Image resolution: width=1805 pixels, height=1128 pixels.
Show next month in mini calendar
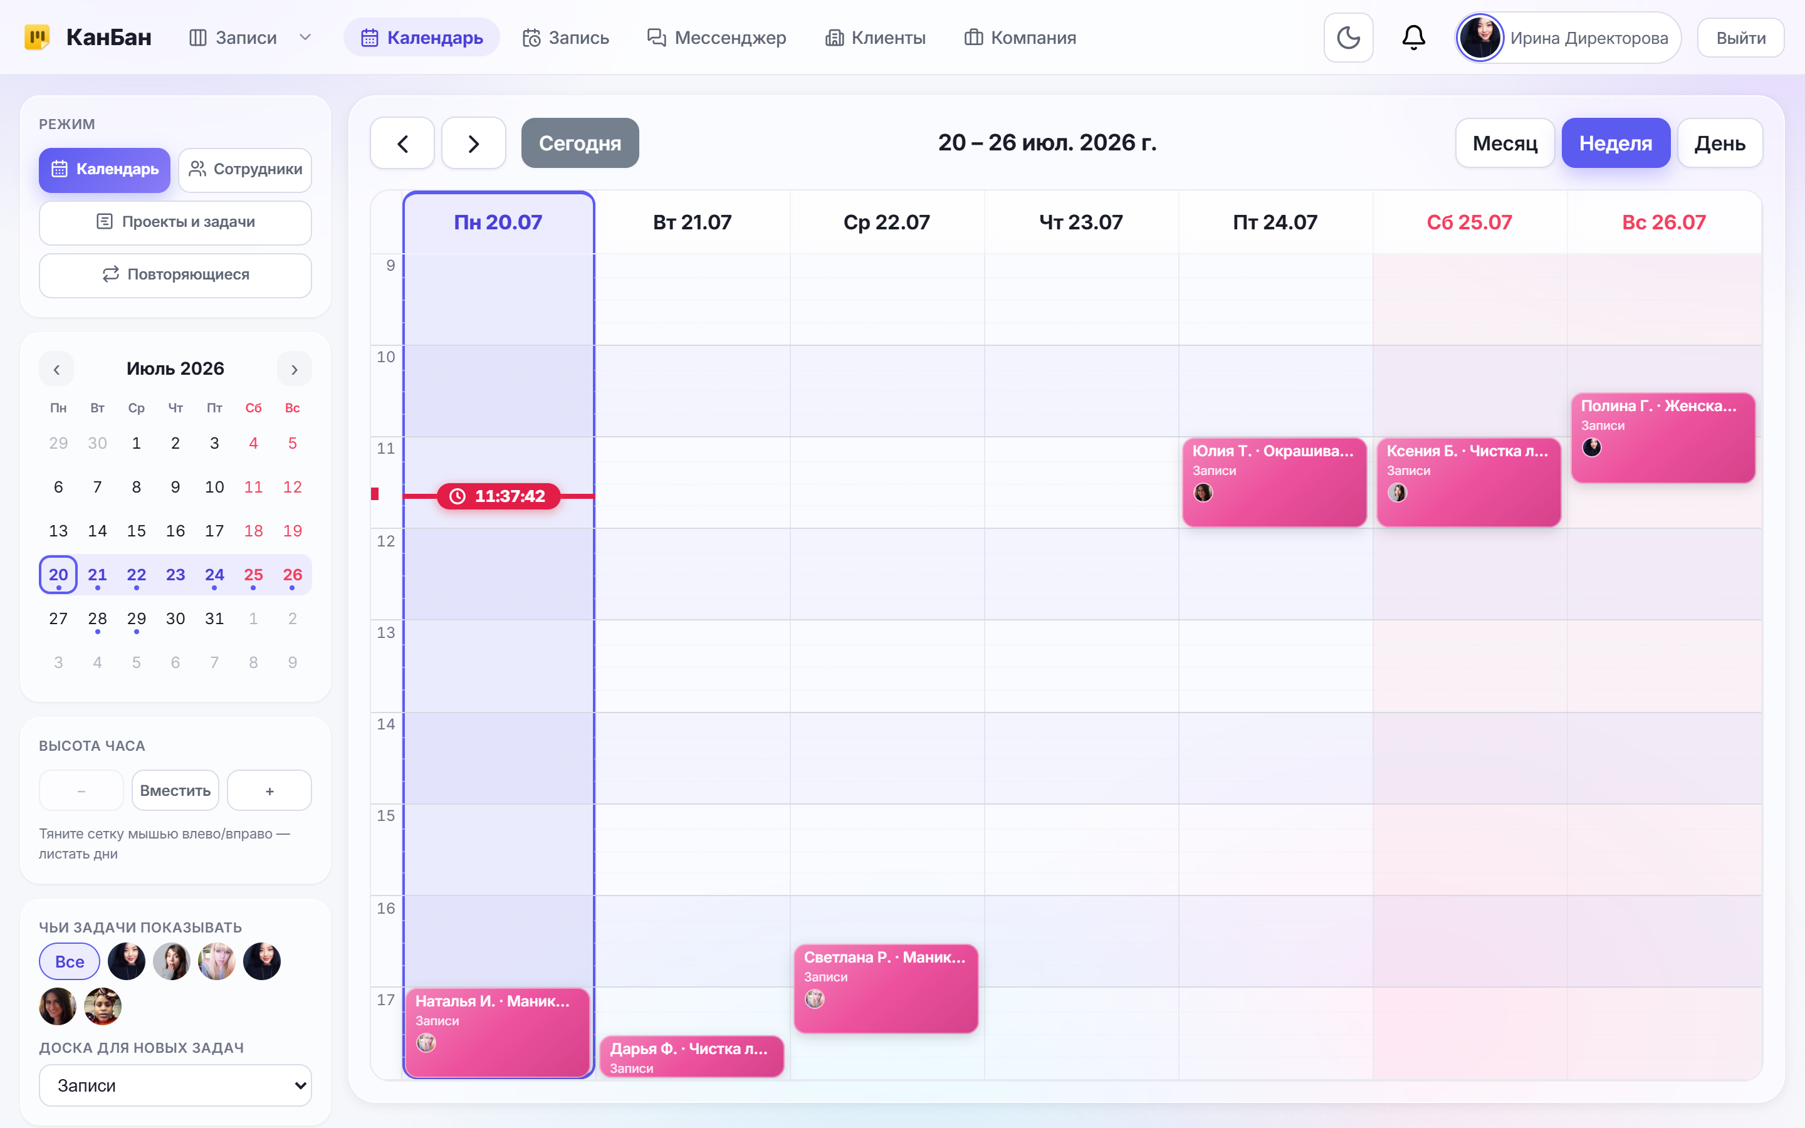pyautogui.click(x=294, y=369)
